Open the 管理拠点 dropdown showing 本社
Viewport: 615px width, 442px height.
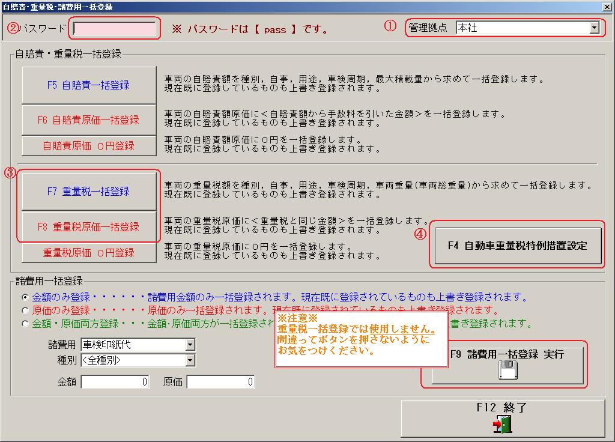click(x=594, y=28)
